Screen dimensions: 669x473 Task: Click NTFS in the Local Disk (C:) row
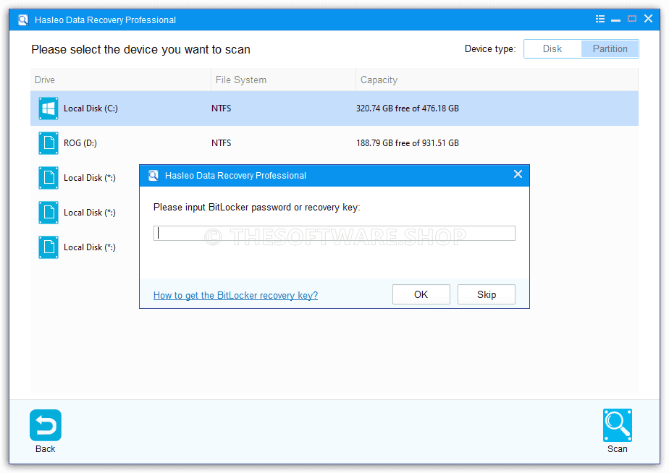[221, 108]
